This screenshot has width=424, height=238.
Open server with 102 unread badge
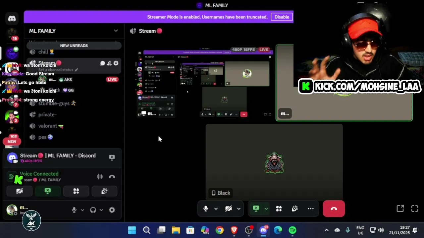(13, 131)
